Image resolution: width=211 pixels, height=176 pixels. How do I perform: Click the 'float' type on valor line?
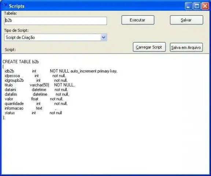pos(35,99)
